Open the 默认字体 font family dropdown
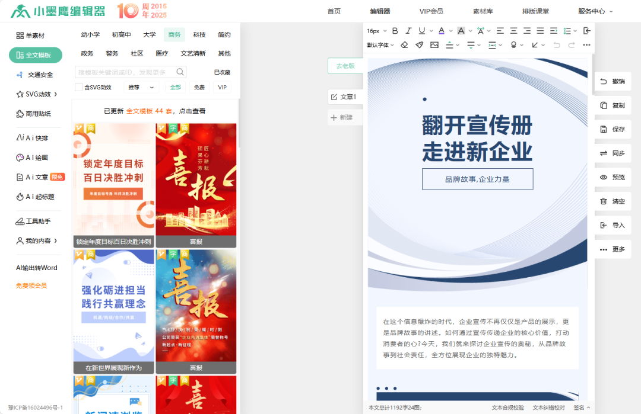The width and height of the screenshot is (641, 414). tap(377, 44)
